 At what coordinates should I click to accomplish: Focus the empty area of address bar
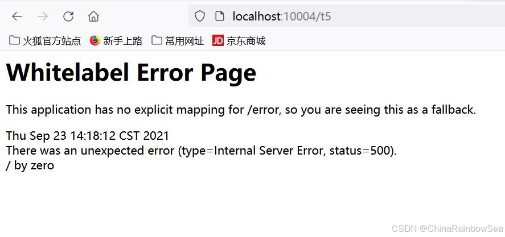418,16
